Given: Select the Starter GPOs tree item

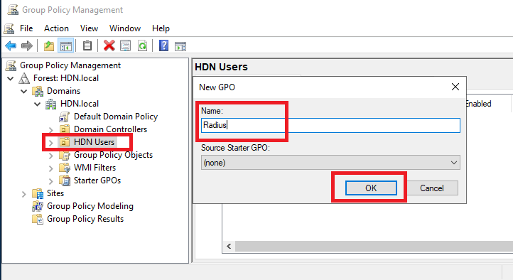Looking at the screenshot, I should (x=97, y=181).
